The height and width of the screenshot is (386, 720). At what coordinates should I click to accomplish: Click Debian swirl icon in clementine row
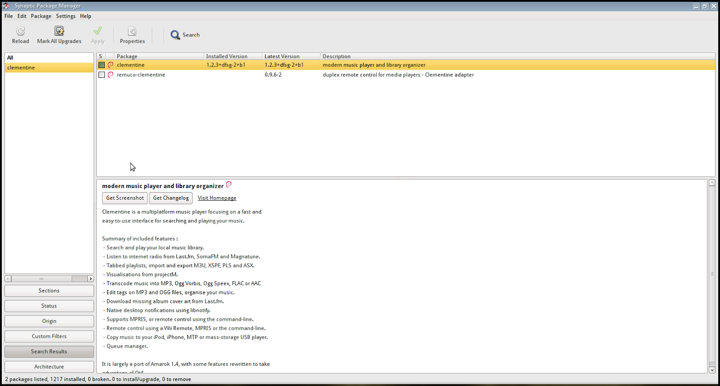tap(110, 65)
